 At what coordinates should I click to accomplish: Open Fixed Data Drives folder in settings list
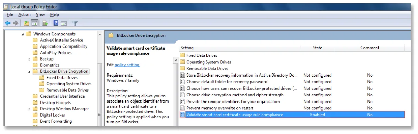pyautogui.click(x=202, y=55)
